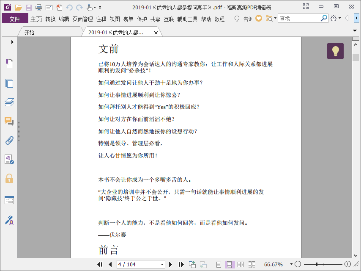Switch to continuous facing view mode
Screen dimensions: 361x271
click(252, 265)
